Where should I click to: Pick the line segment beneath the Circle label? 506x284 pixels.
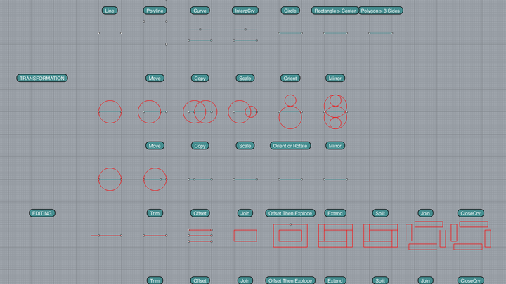(290, 33)
